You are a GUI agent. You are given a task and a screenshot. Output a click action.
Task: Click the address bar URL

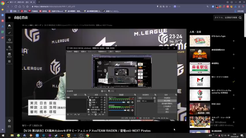pos(54,6)
